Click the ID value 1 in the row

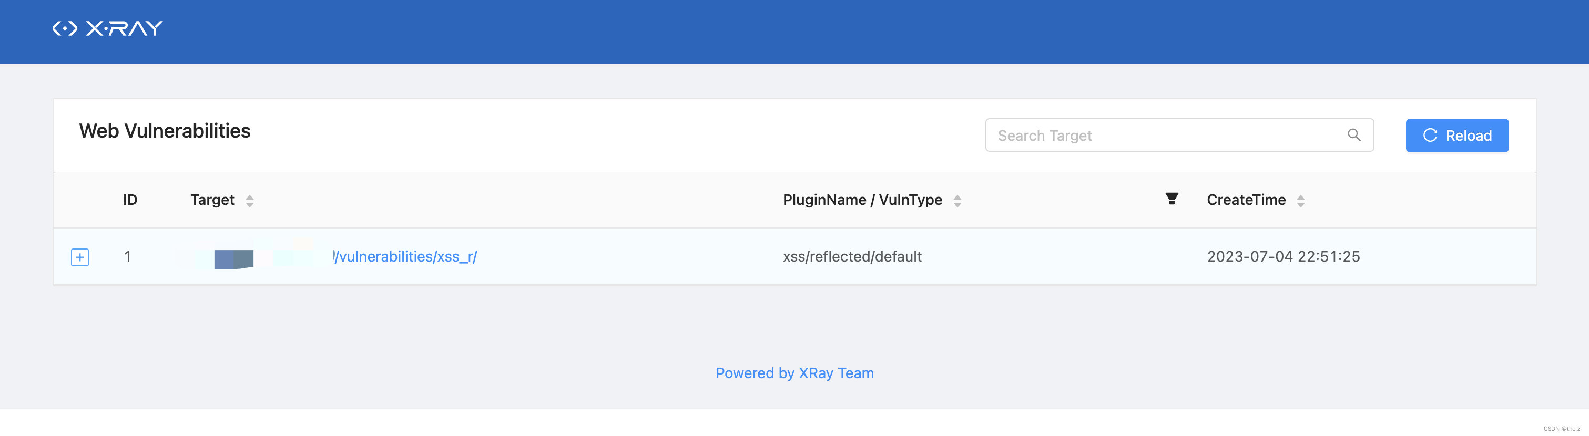pyautogui.click(x=127, y=256)
